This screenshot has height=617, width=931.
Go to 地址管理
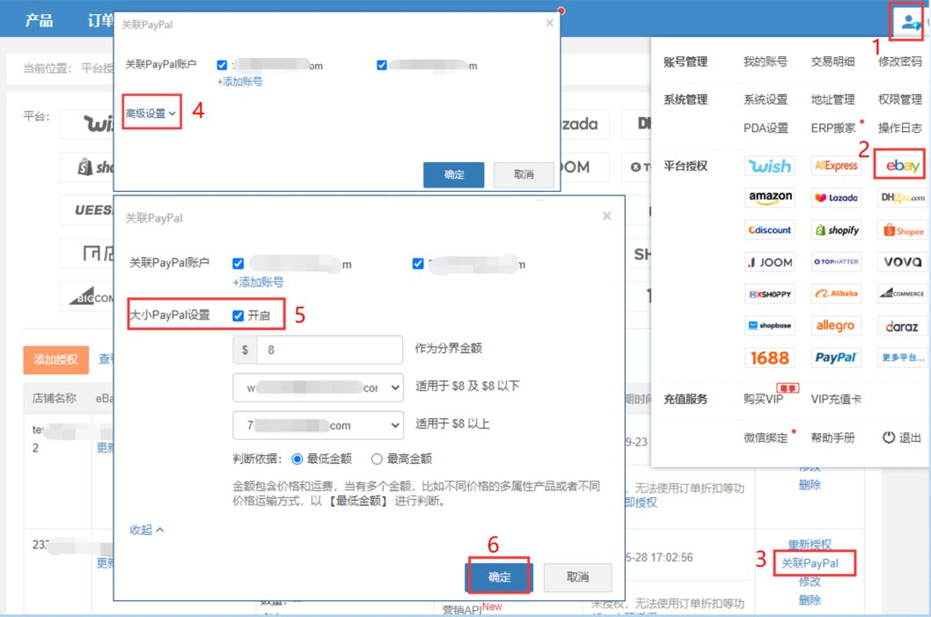[x=832, y=99]
